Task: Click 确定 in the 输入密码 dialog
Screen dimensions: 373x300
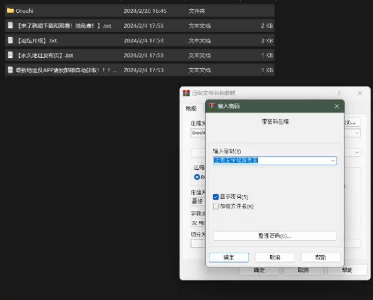Action: click(x=229, y=257)
